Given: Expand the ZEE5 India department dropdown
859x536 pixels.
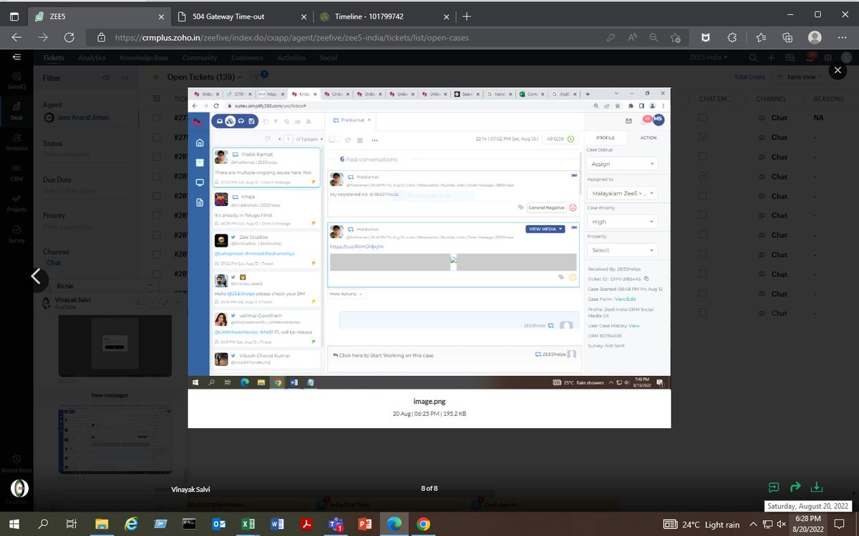Looking at the screenshot, I should click(x=708, y=57).
